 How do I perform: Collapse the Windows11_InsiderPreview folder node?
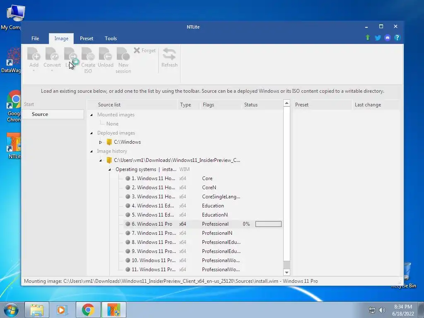[100, 160]
